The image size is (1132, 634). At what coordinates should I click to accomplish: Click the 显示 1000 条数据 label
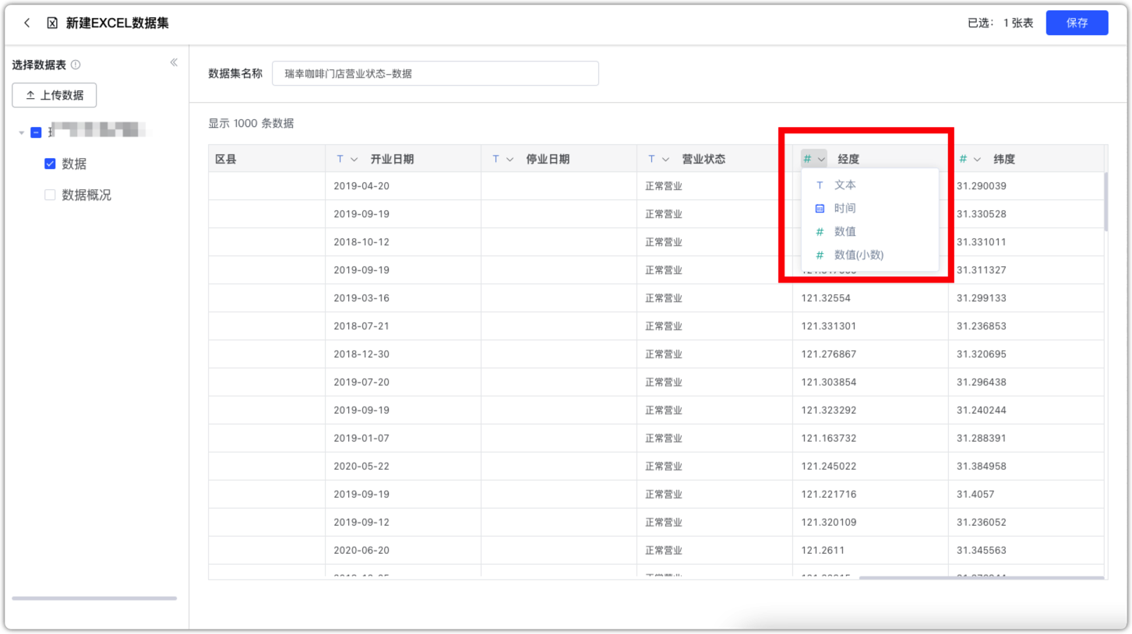click(x=251, y=123)
